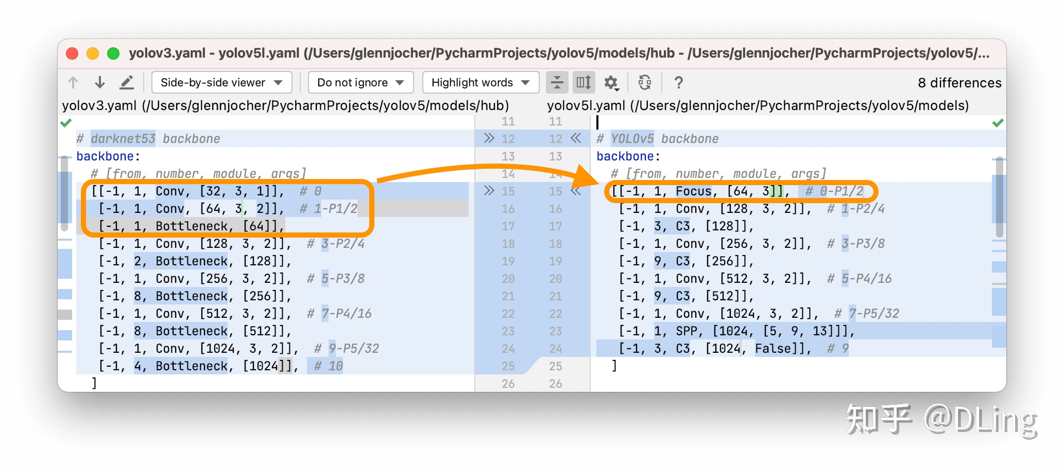Click '# darknet53 backbone' comment line
This screenshot has width=1064, height=468.
148,139
